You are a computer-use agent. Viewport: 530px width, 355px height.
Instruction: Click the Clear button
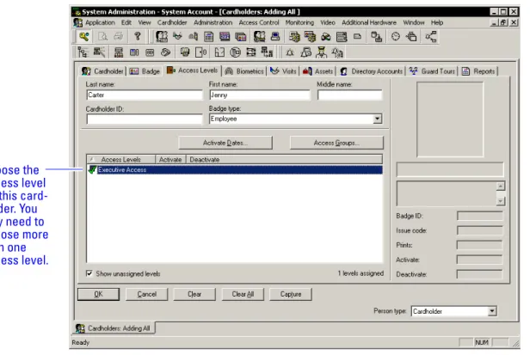194,294
